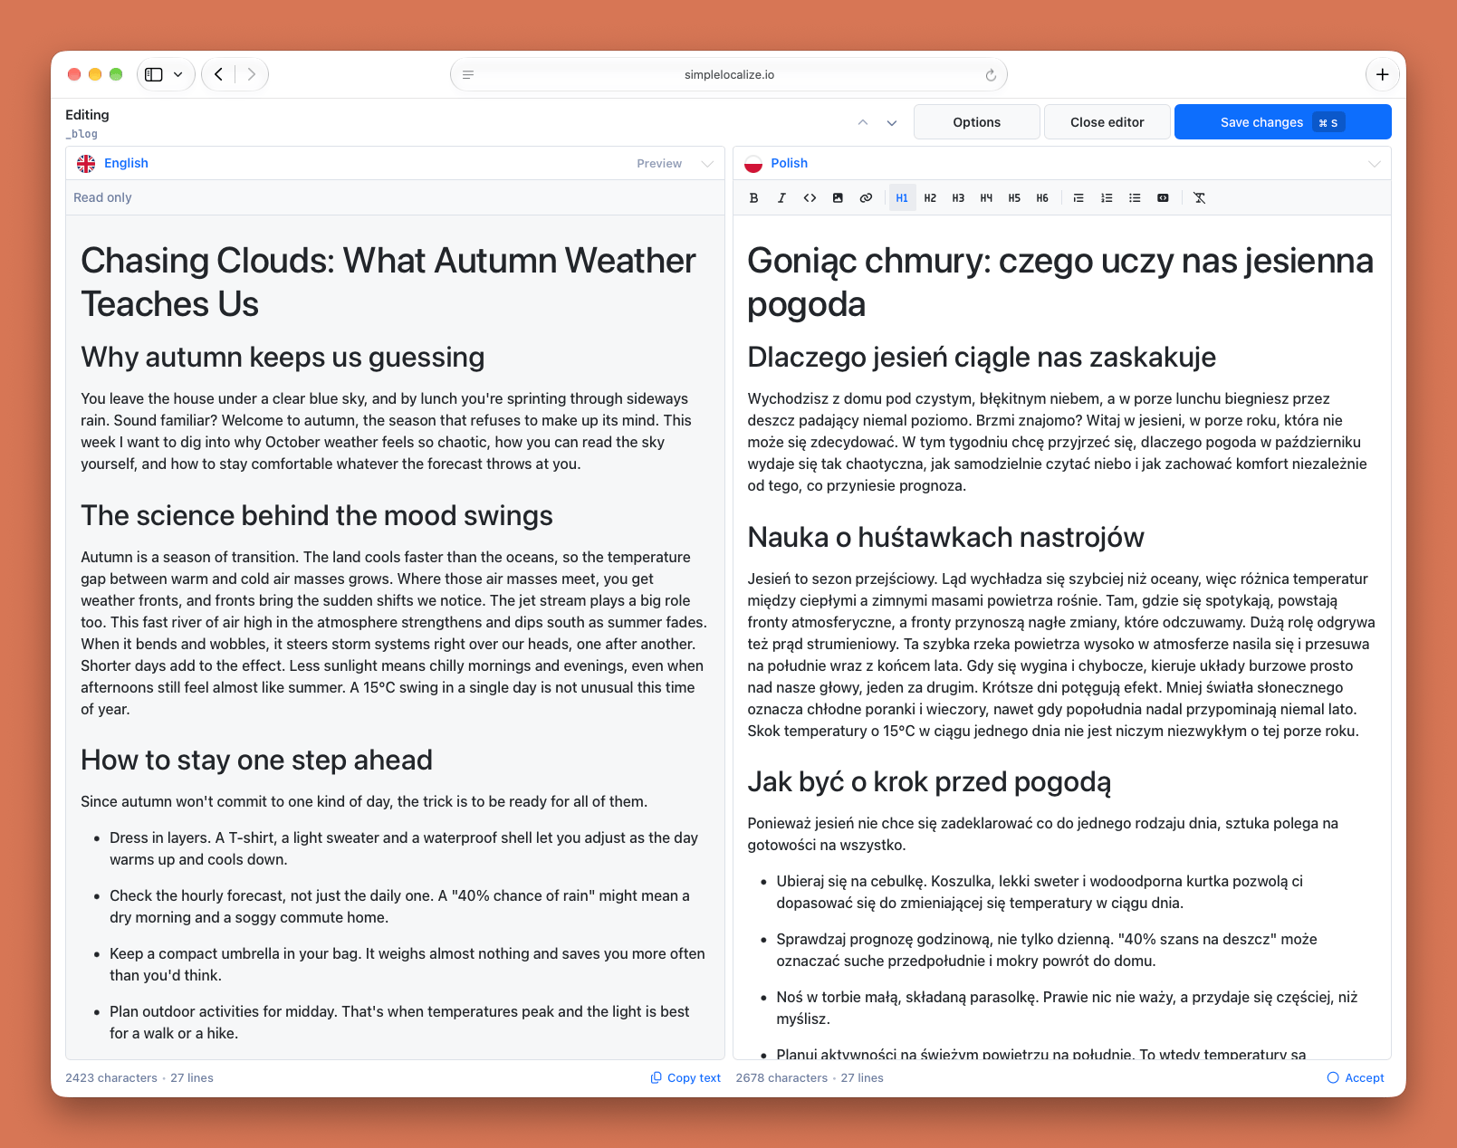Insert a blockquote in the editor

click(x=1078, y=197)
